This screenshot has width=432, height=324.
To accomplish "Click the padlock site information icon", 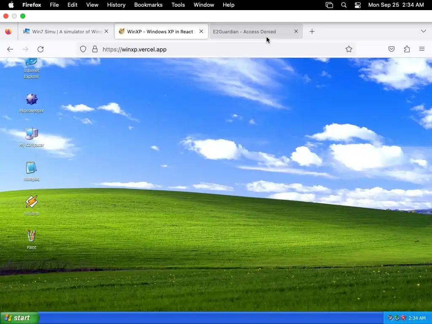I will click(x=95, y=49).
